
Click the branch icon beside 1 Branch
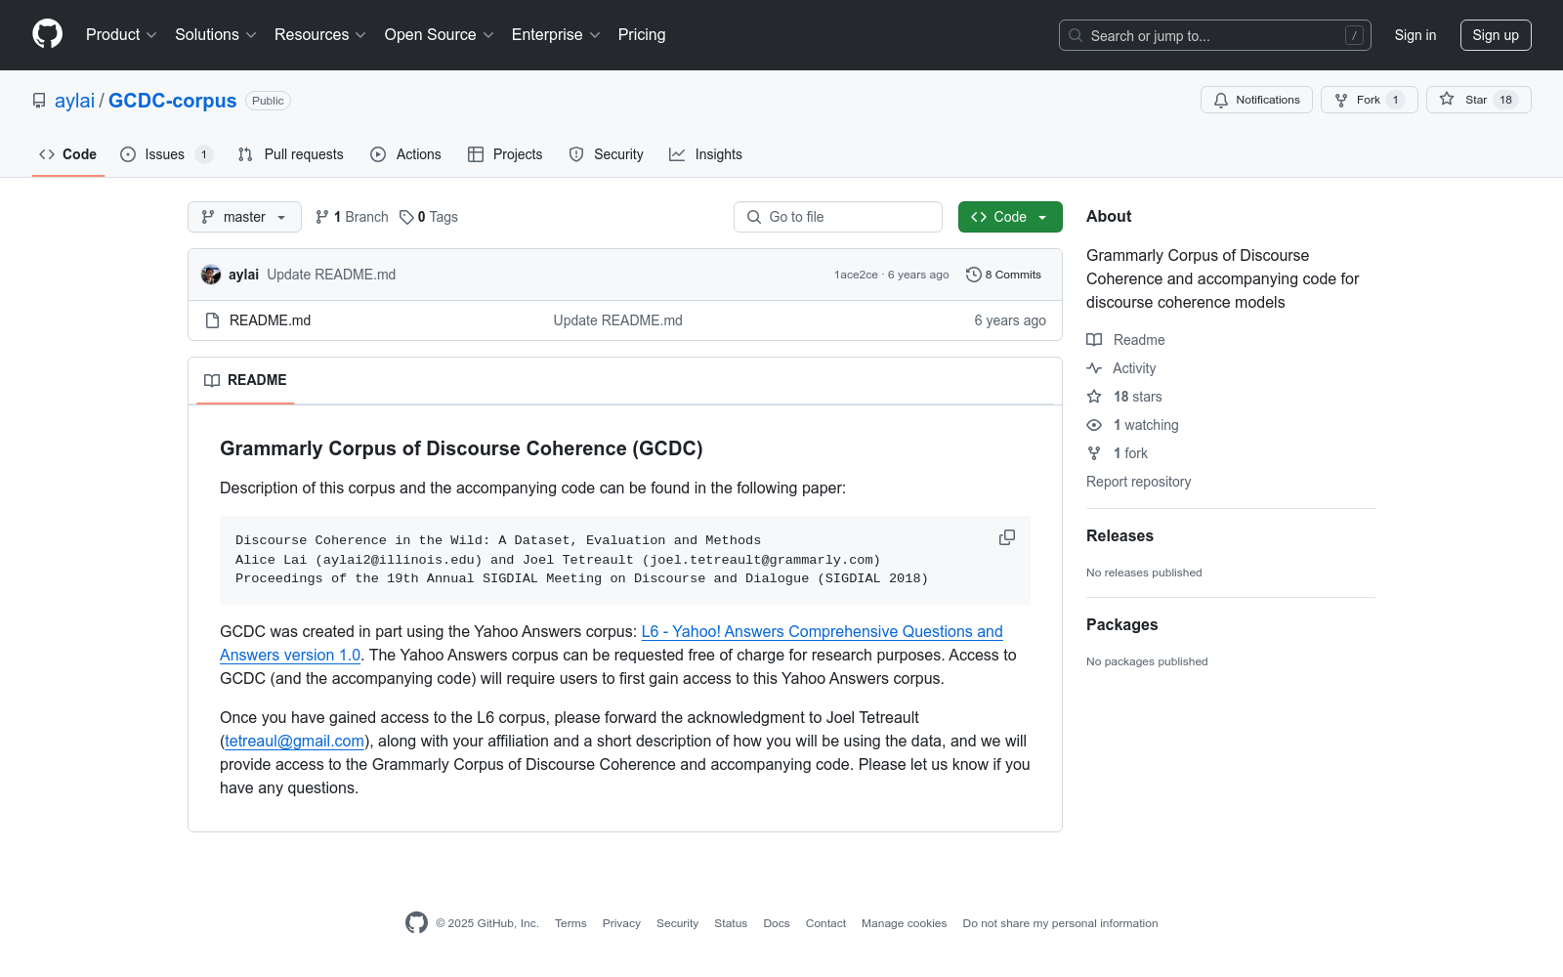pyautogui.click(x=322, y=217)
